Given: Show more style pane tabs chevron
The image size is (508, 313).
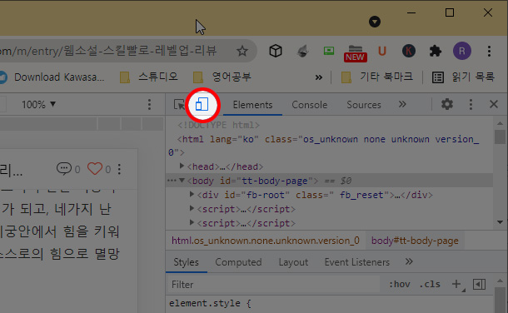Looking at the screenshot, I should [x=409, y=261].
